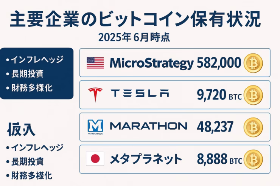Click the 582,000 holdings figure
Screen dimensions: 280x186
[219, 63]
